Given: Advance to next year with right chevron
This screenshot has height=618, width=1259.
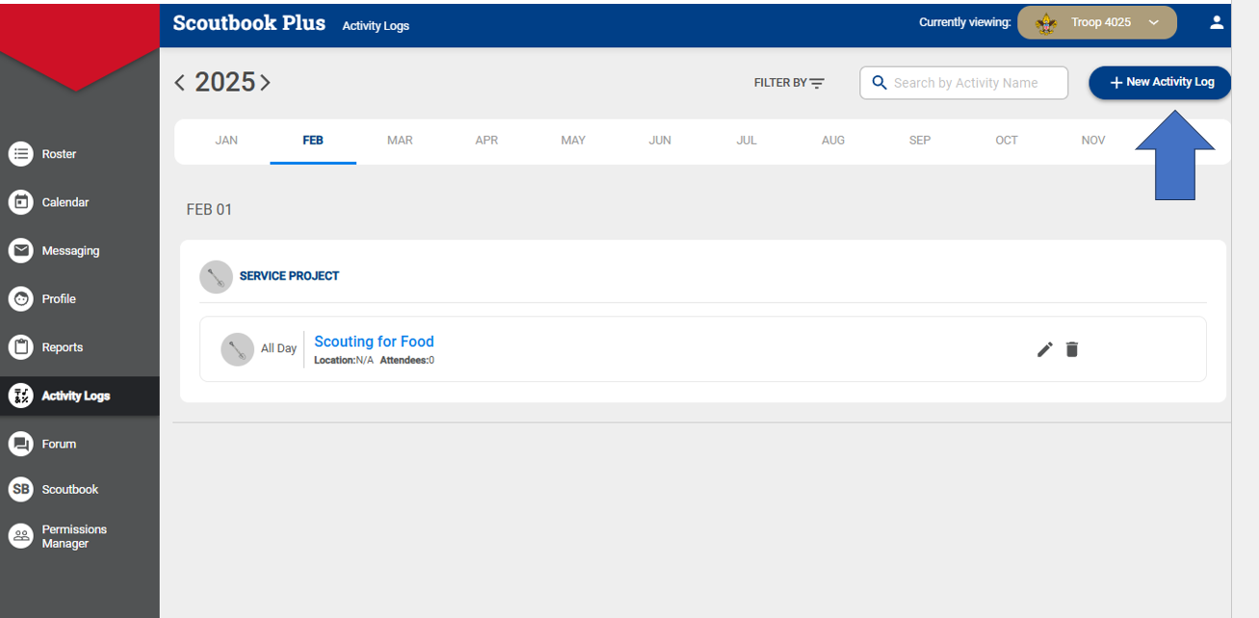Looking at the screenshot, I should pyautogui.click(x=265, y=83).
